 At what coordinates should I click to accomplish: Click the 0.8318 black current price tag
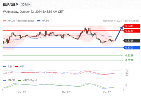132,41
